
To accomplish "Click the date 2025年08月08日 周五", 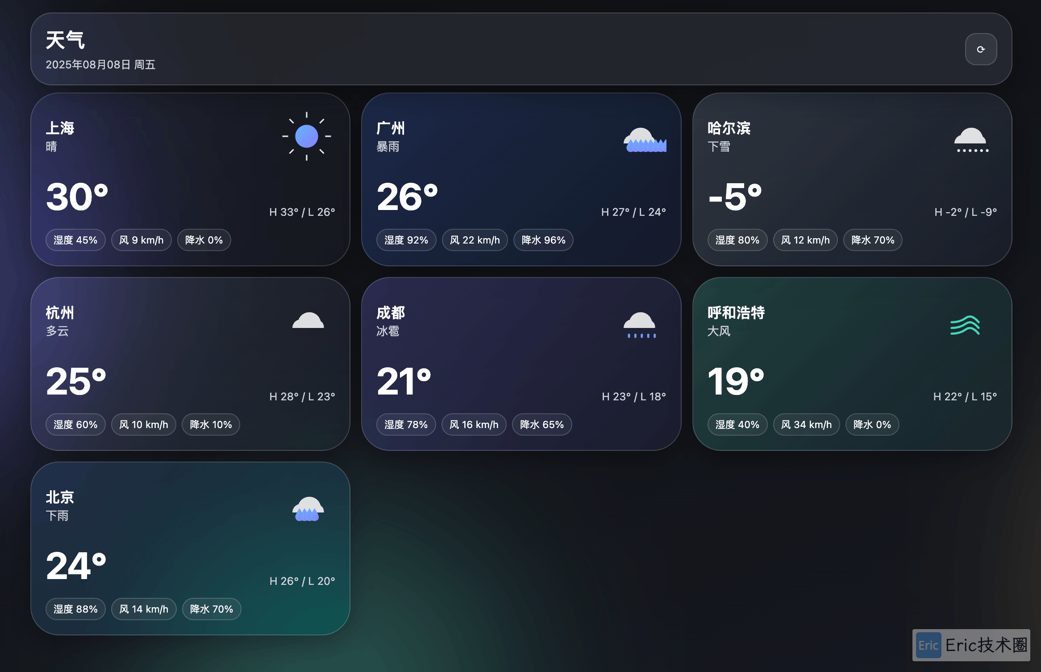I will click(100, 65).
